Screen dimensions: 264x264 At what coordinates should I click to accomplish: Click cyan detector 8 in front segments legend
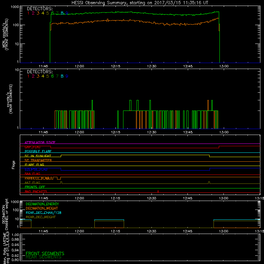pos(62,13)
